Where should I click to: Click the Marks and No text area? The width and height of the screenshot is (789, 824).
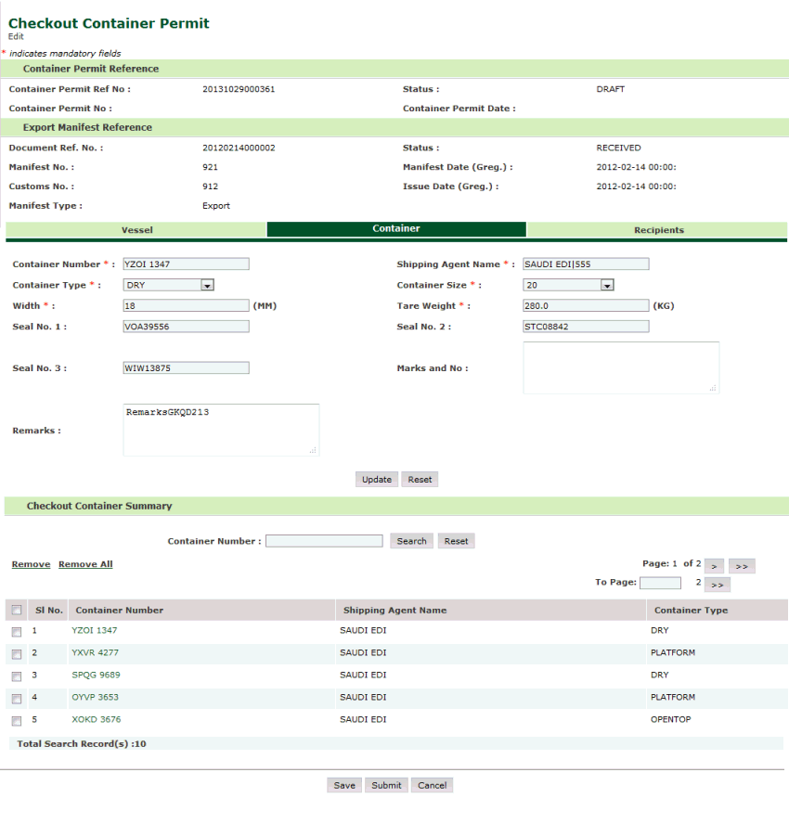click(620, 367)
